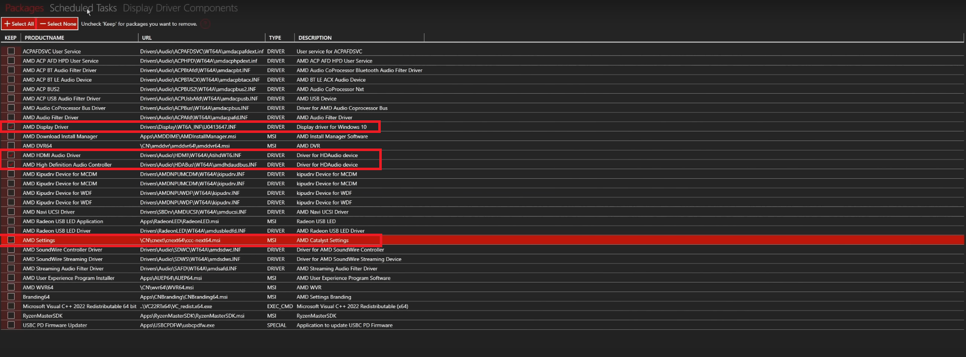Tick the Keep box for AMD DVR64
This screenshot has height=357, width=966.
pyautogui.click(x=11, y=146)
